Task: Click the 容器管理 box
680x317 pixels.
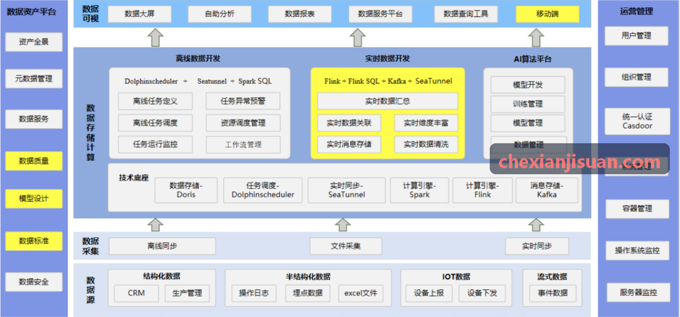Action: (637, 209)
